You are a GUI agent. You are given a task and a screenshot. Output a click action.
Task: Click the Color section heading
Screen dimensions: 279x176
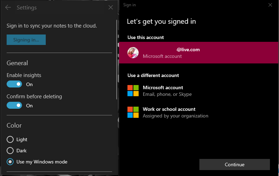14,125
